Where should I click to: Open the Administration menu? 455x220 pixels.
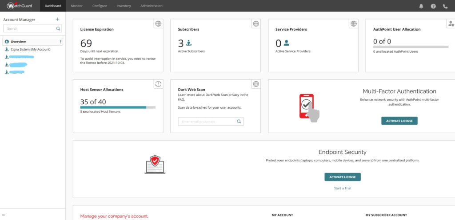[151, 6]
